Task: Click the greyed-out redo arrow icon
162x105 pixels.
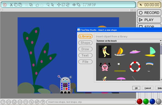Action: (x=42, y=5)
